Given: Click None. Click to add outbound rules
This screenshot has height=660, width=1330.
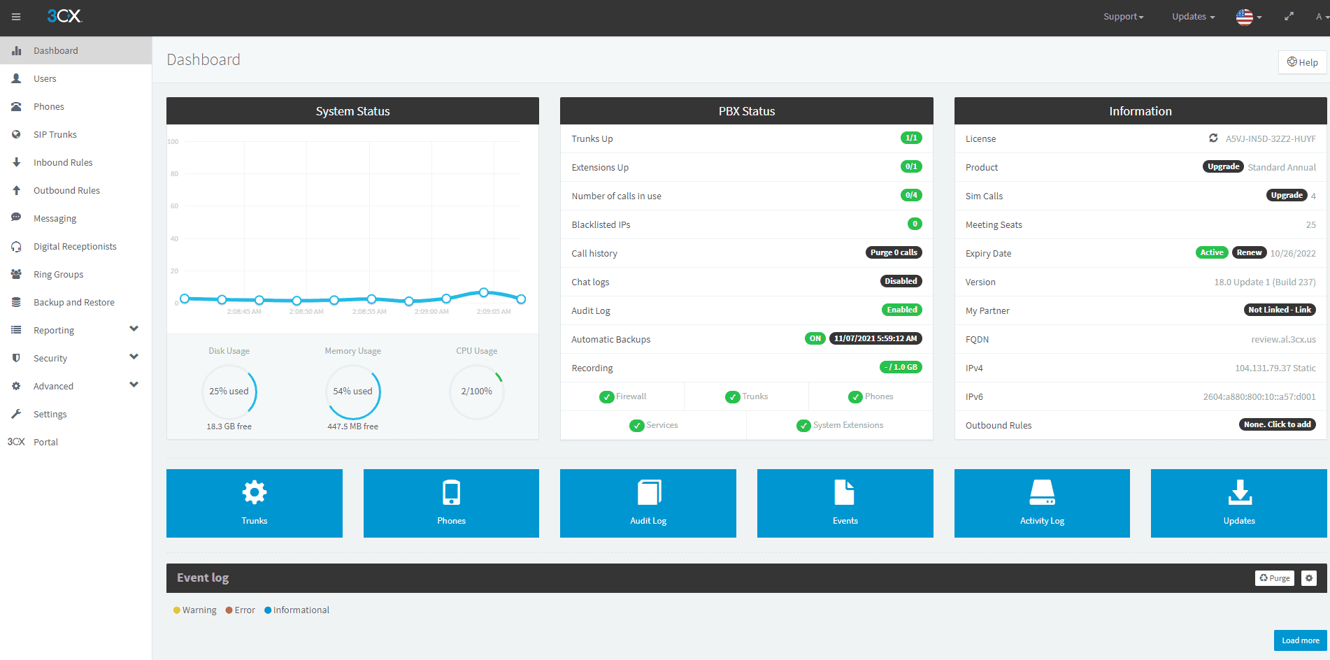Looking at the screenshot, I should point(1277,424).
